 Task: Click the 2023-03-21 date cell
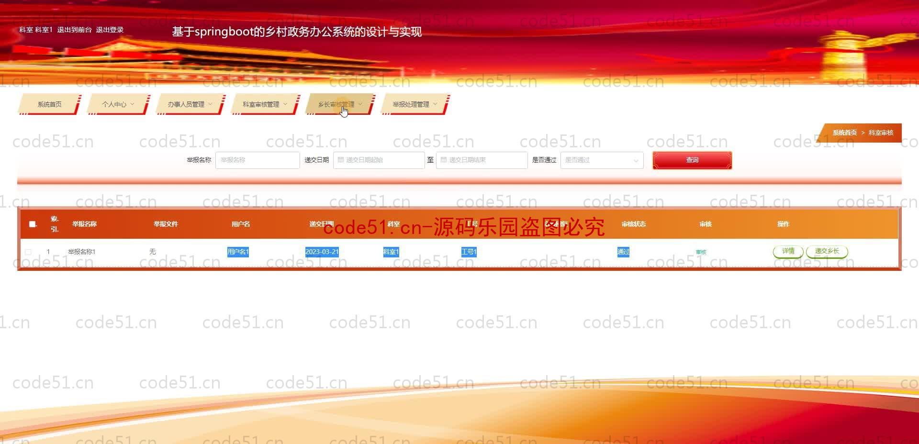click(x=322, y=252)
